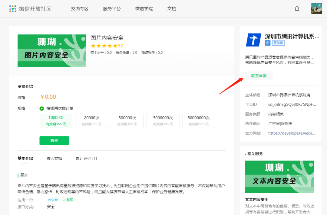Switch to the 累计评价 (1) tab

click(86, 159)
